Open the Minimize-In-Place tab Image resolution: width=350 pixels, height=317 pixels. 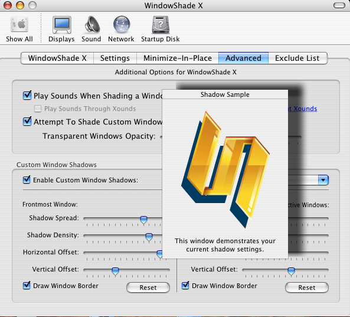pos(178,58)
